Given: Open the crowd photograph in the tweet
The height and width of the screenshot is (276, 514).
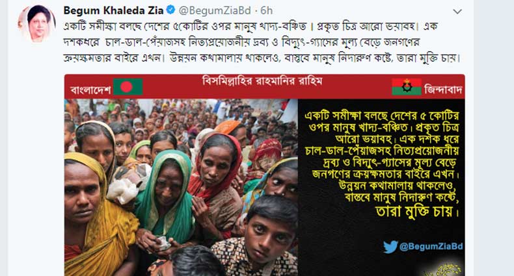Looking at the screenshot, I should pyautogui.click(x=181, y=188).
